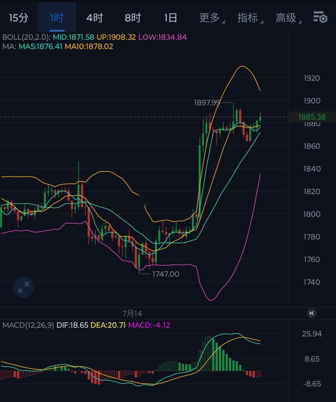Click the -8.65 MACD axis label
Screen dimensions: 336x402
[x=312, y=384]
